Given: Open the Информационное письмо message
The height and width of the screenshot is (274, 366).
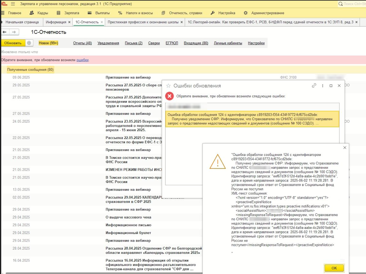Looking at the screenshot, I should coord(128,225).
